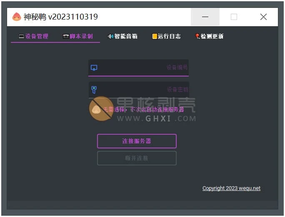The width and height of the screenshot is (285, 217).
Task: Click the blue key icon in 设备密钥 field
Action: pos(94,90)
